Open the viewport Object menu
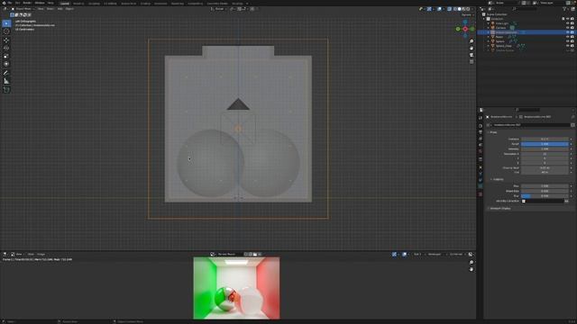577x324 pixels. 69,9
